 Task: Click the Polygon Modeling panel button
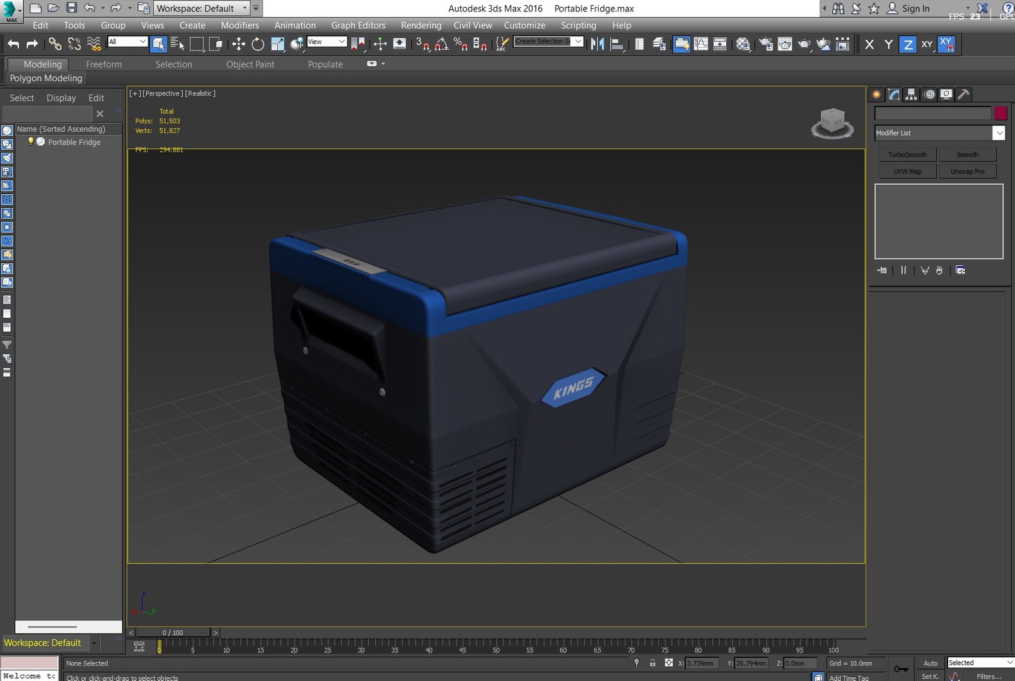point(46,78)
